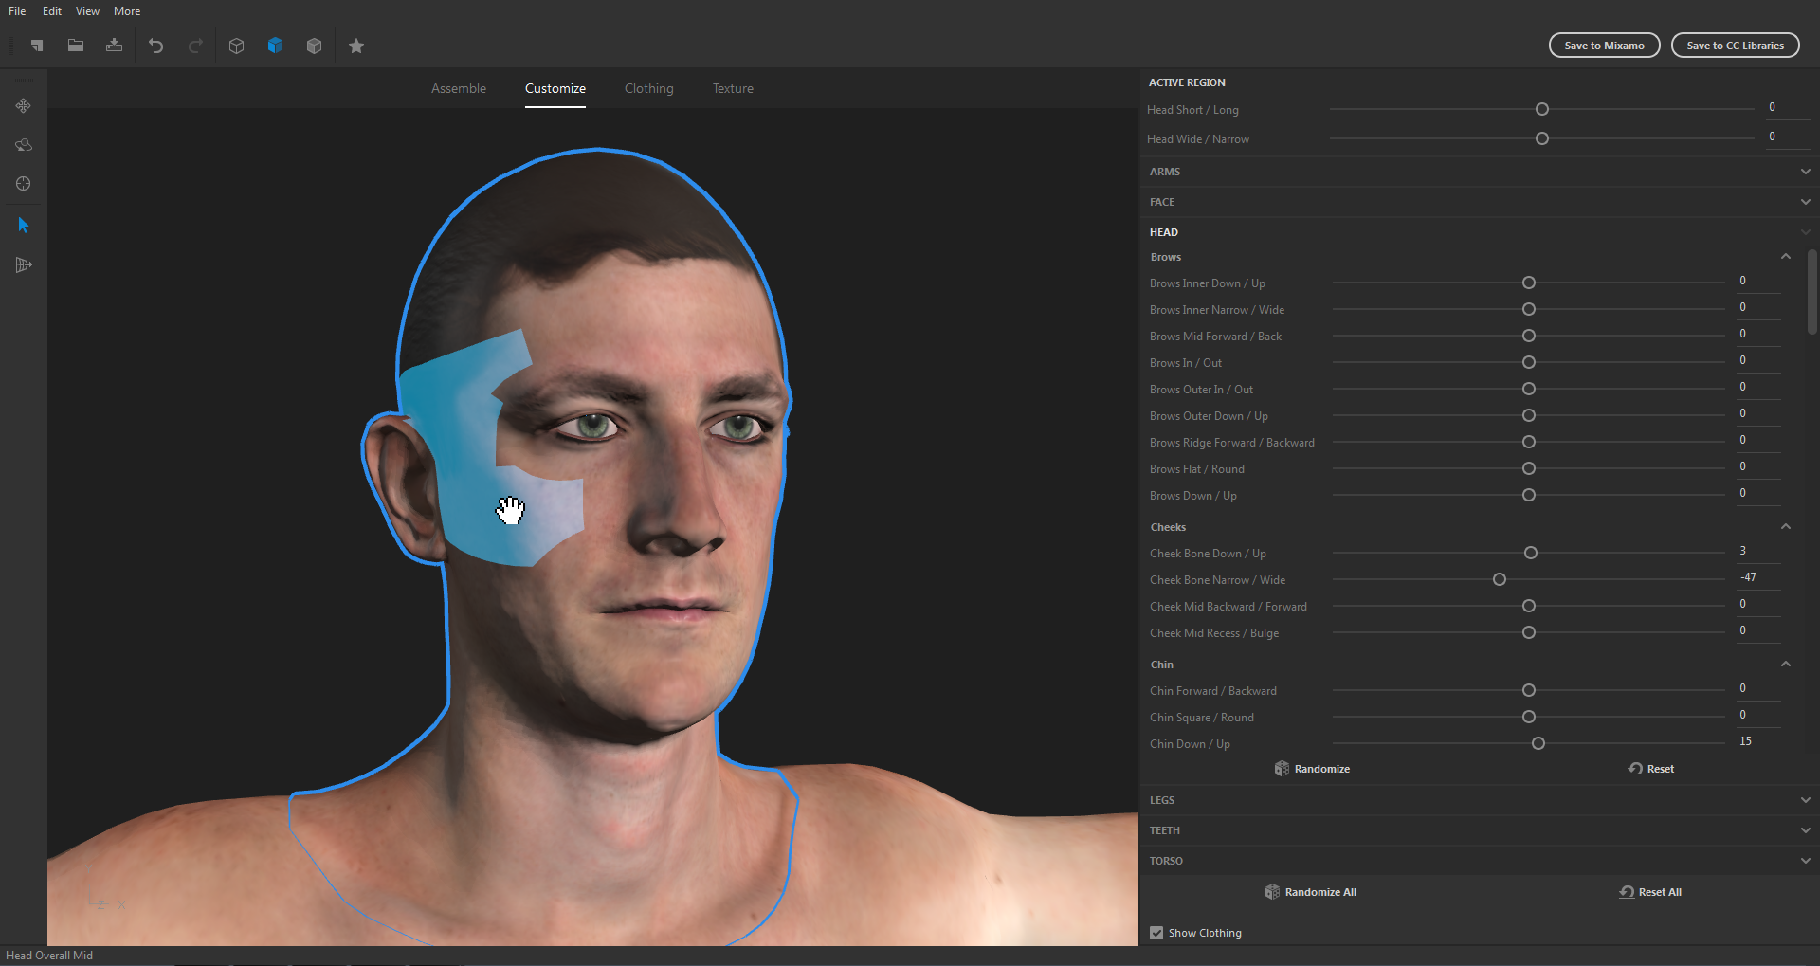Viewport: 1820px width, 966px height.
Task: Toggle the Show Clothing checkbox
Action: pos(1156,932)
